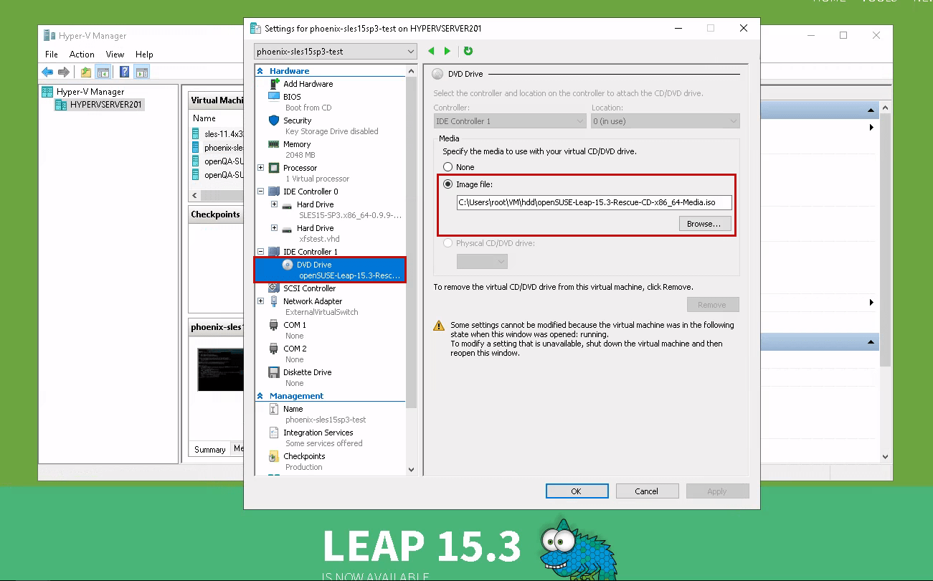933x581 pixels.
Task: Click OK to save the DVD drive settings
Action: click(577, 491)
